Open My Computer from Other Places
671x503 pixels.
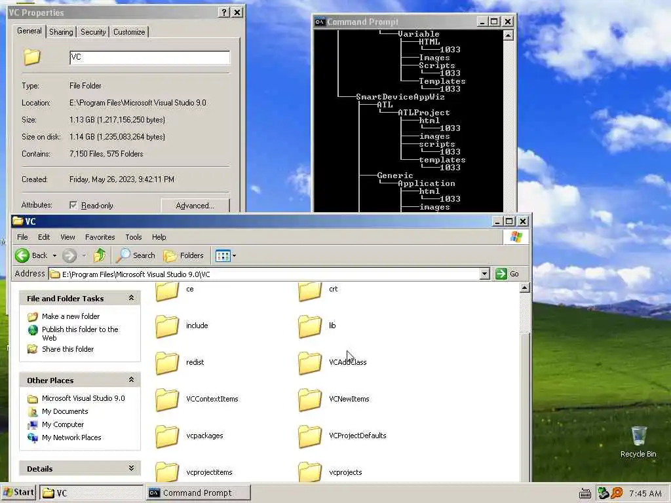tap(63, 424)
